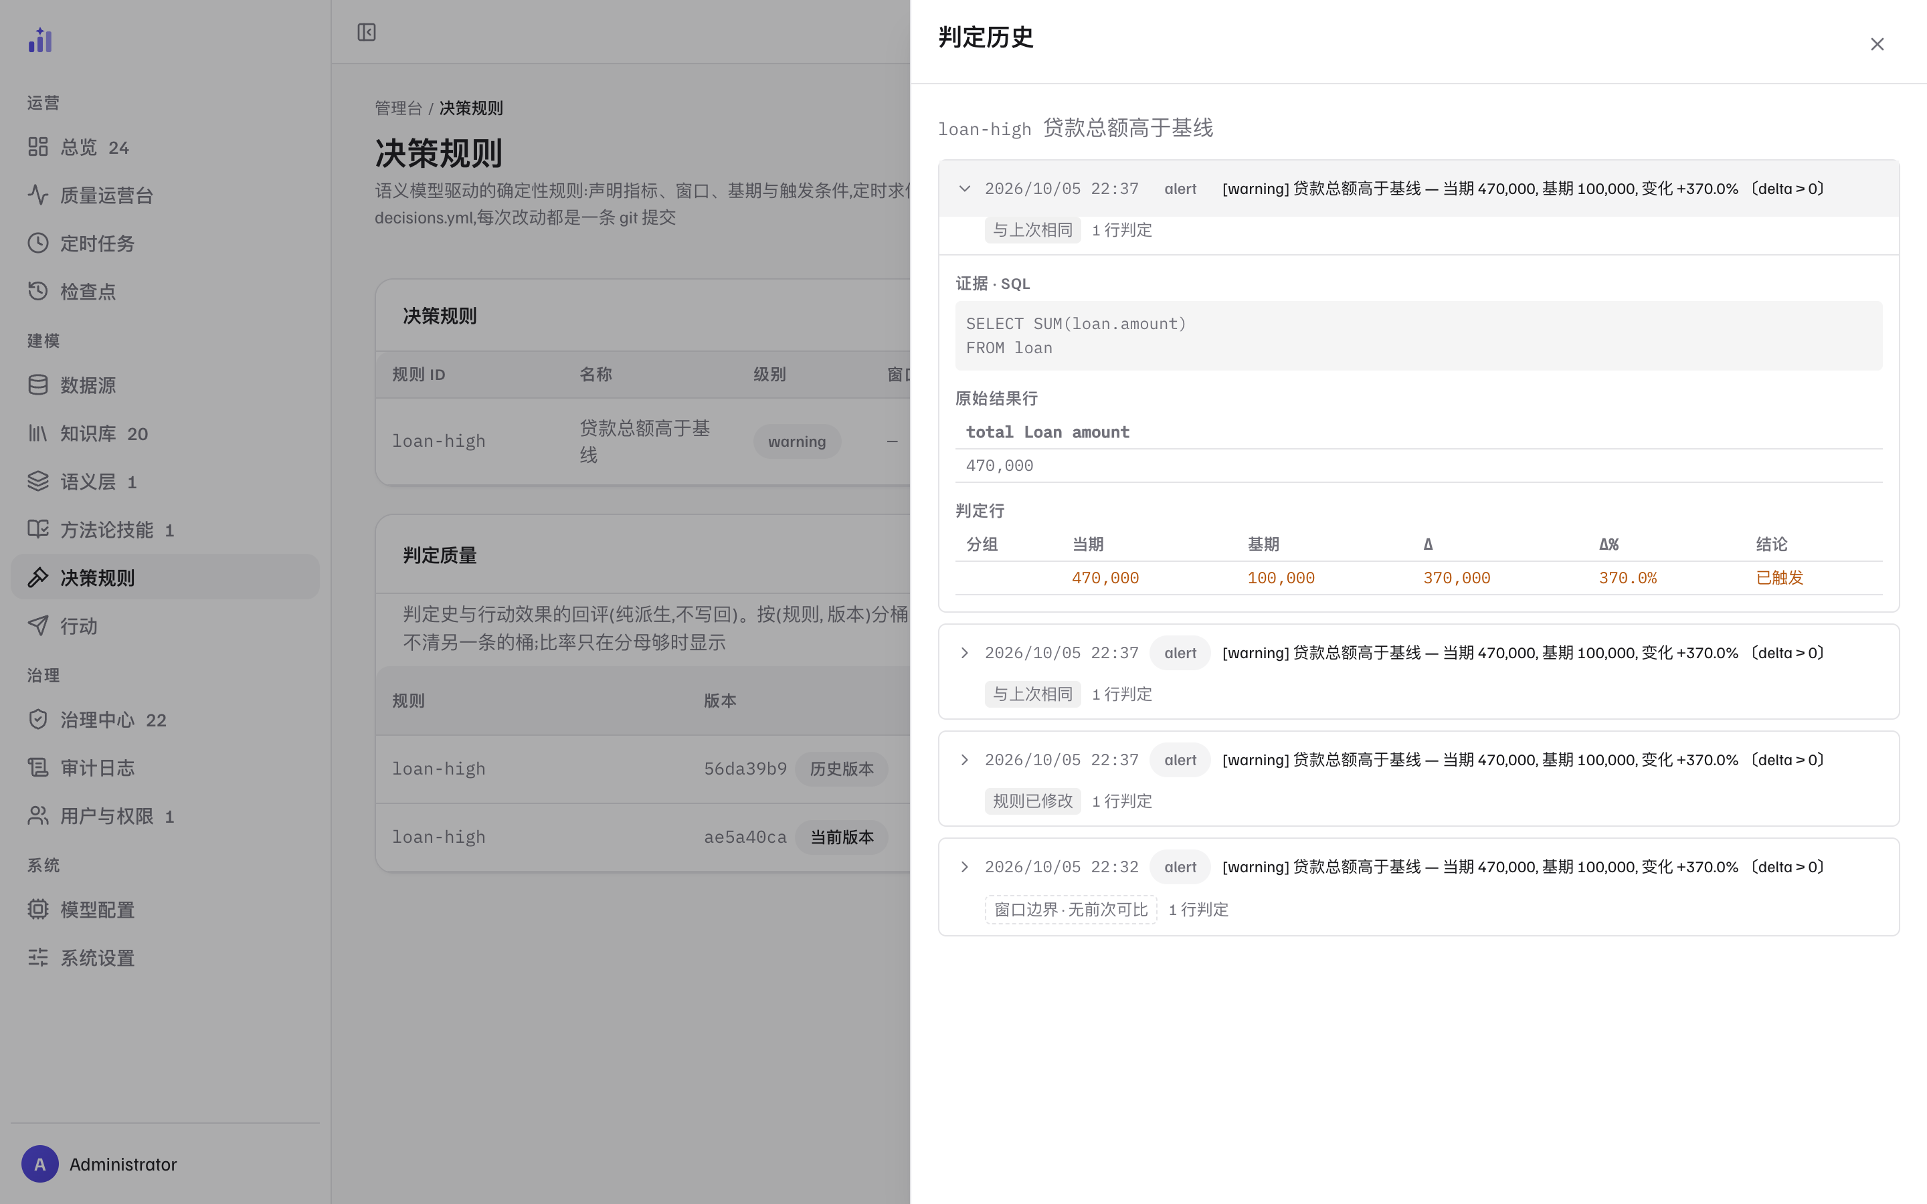The width and height of the screenshot is (1927, 1204).
Task: Click loan-high in 决策规则 table
Action: point(439,441)
